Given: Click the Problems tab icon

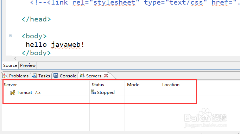Looking at the screenshot, I should pyautogui.click(x=5, y=76).
